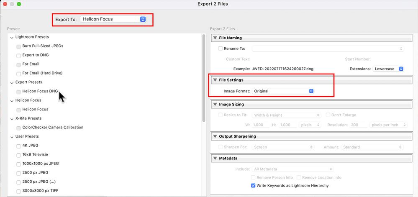Collapse the Output Sharpening section triangle
The height and width of the screenshot is (197, 418).
click(x=215, y=136)
